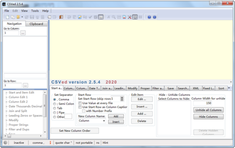Click the exit door icon in toolbar
This screenshot has width=235, height=148.
[61, 17]
